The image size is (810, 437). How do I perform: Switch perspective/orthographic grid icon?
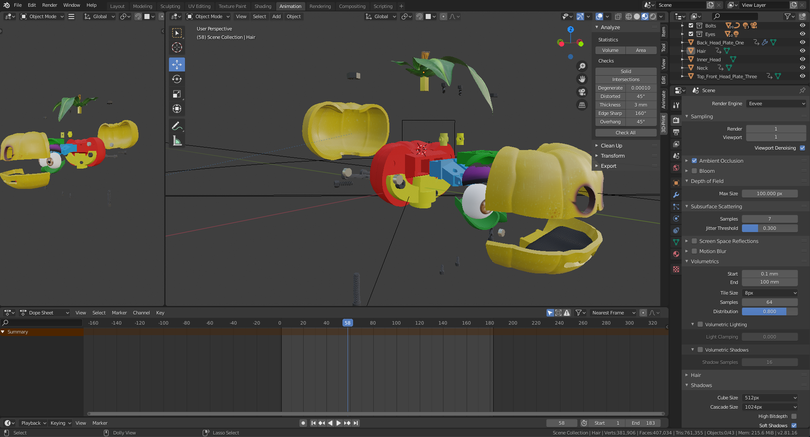pyautogui.click(x=582, y=105)
